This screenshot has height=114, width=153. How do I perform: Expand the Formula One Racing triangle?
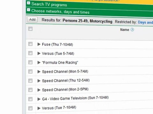(x=39, y=63)
